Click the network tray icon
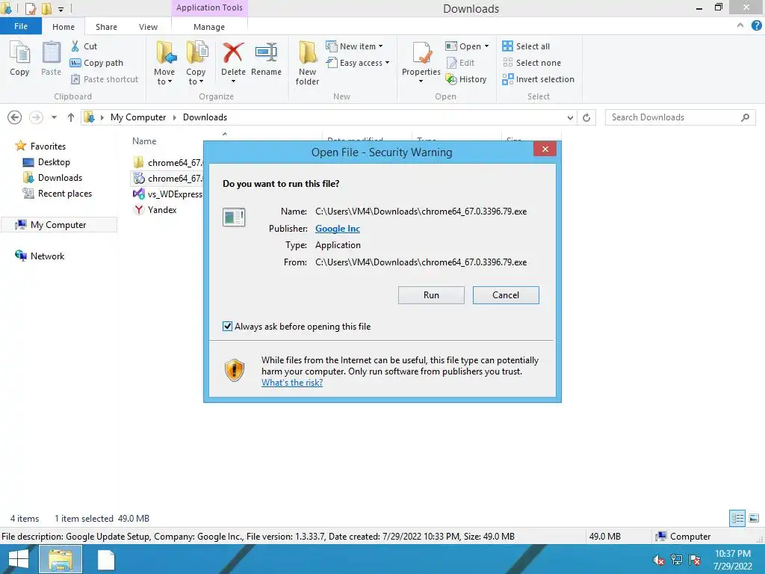Screen dimensions: 765x574 tap(677, 560)
